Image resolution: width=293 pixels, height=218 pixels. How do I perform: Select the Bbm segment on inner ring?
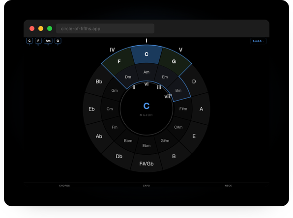tap(128, 141)
